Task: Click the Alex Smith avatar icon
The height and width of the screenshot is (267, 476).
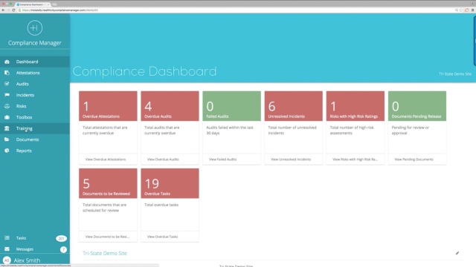Action: pyautogui.click(x=7, y=260)
